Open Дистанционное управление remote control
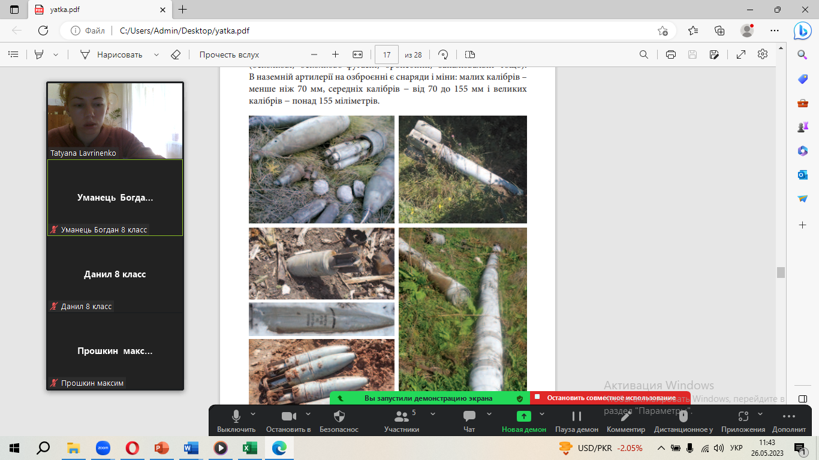This screenshot has height=460, width=819. (683, 421)
